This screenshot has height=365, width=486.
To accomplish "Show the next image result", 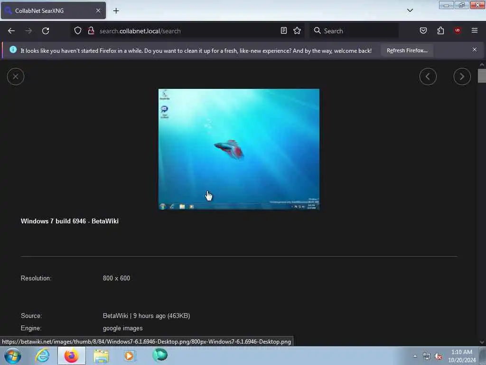I will (462, 77).
